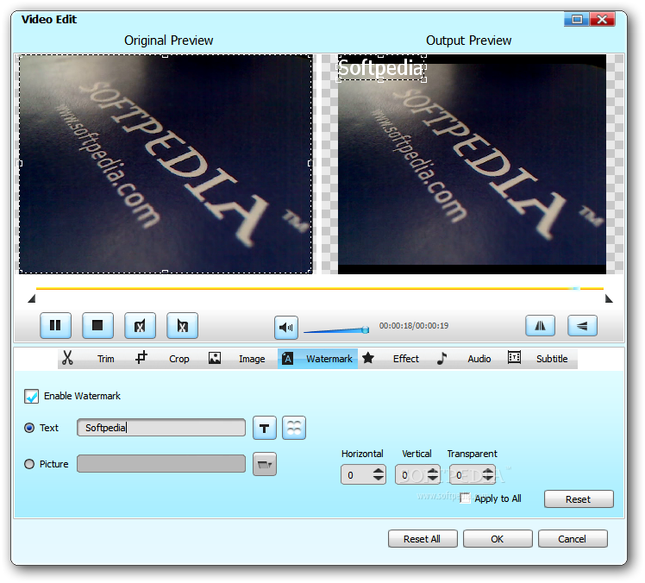Viewport: 645px width, 583px height.
Task: Click the watermark text field containing Softpedia
Action: [161, 428]
